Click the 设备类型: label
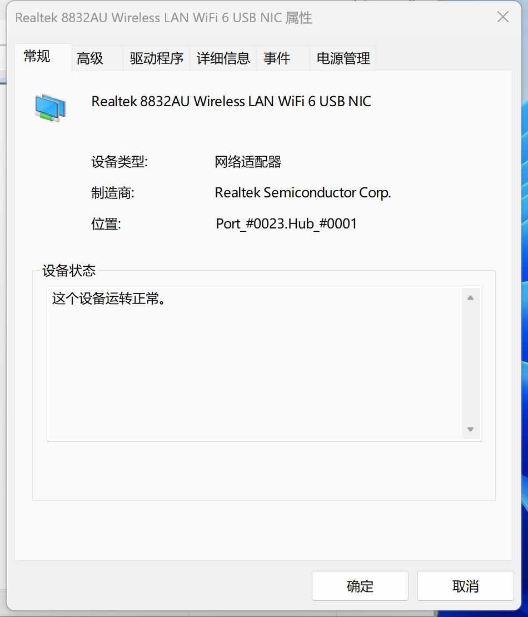This screenshot has height=617, width=528. (119, 162)
